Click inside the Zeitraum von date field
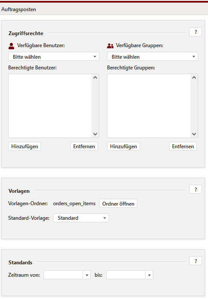Screen dimensions: 208x299 63,275
